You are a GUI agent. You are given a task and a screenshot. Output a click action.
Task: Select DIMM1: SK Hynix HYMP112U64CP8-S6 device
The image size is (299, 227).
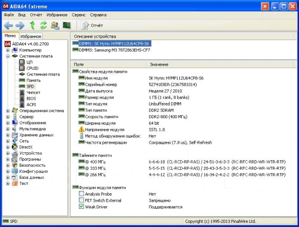point(112,43)
